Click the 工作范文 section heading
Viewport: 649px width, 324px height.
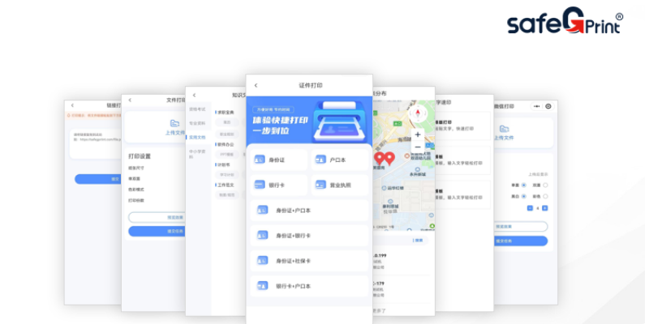[226, 185]
